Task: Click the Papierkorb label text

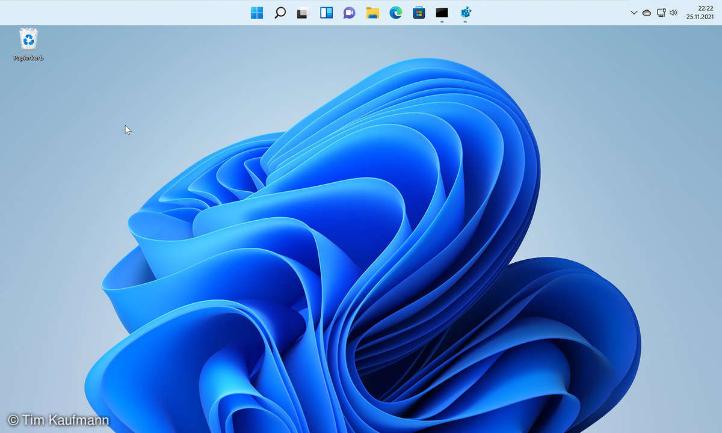Action: click(28, 58)
